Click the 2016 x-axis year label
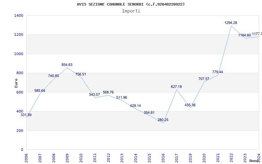The width and height of the screenshot is (262, 164). point(163,158)
